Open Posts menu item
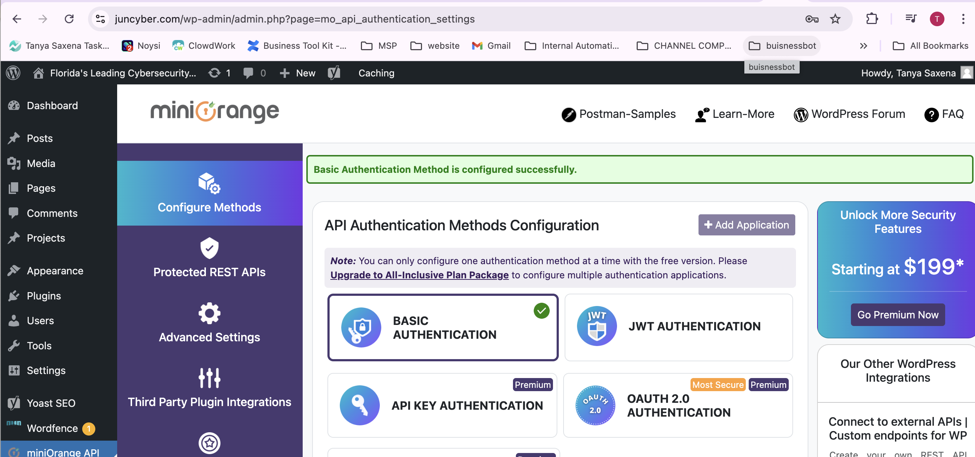 click(40, 138)
